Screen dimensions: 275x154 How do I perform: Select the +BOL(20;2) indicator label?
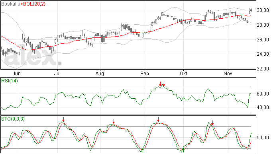pyautogui.click(x=33, y=4)
